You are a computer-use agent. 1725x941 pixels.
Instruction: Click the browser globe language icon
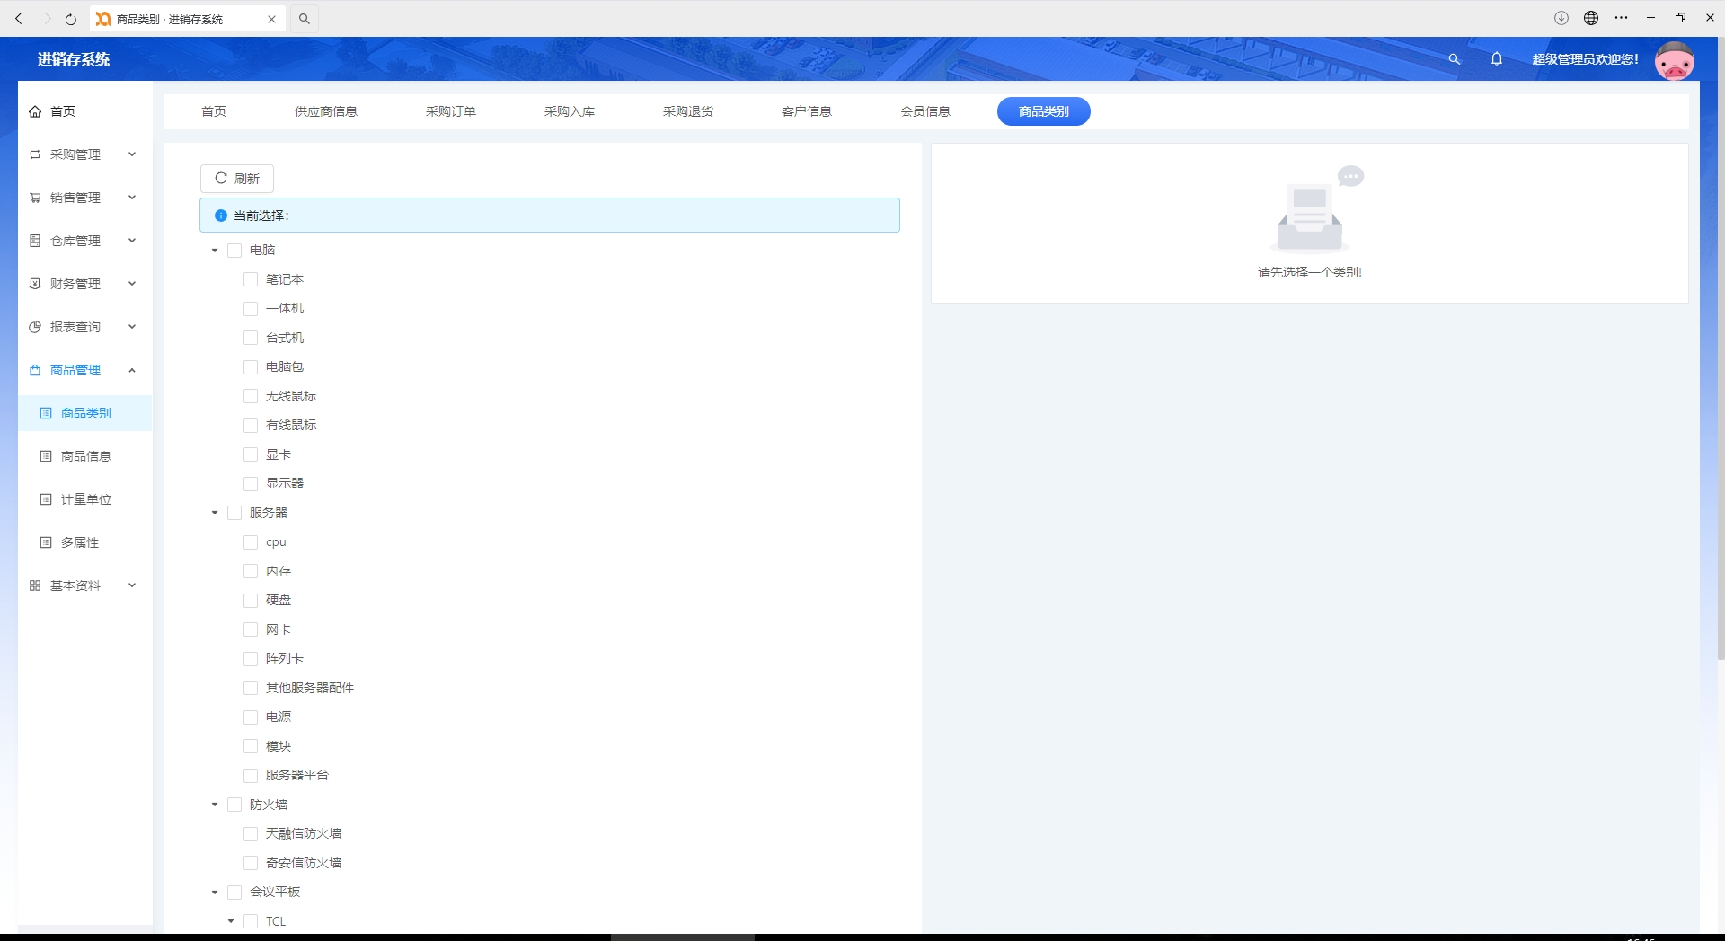(x=1591, y=18)
